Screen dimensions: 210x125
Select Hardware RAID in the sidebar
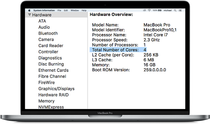(53, 95)
